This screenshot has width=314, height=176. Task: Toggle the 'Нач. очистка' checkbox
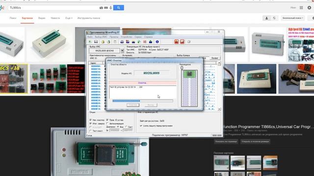90,120
